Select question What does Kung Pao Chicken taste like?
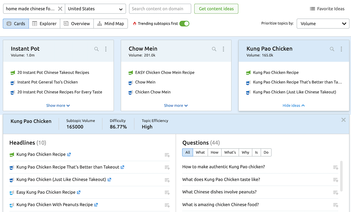The image size is (351, 212). (x=221, y=180)
